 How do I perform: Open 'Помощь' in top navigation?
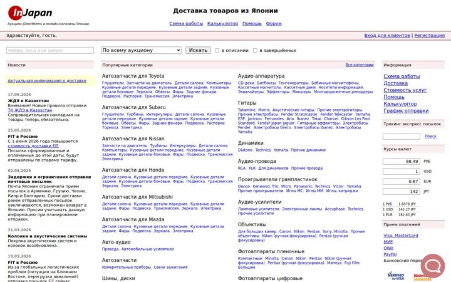(x=252, y=24)
